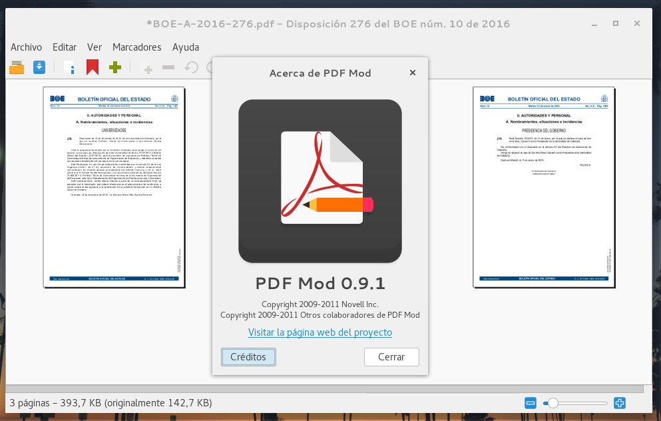Click the green plus toolbar icon
Viewport: 661px width, 421px height.
pyautogui.click(x=115, y=67)
